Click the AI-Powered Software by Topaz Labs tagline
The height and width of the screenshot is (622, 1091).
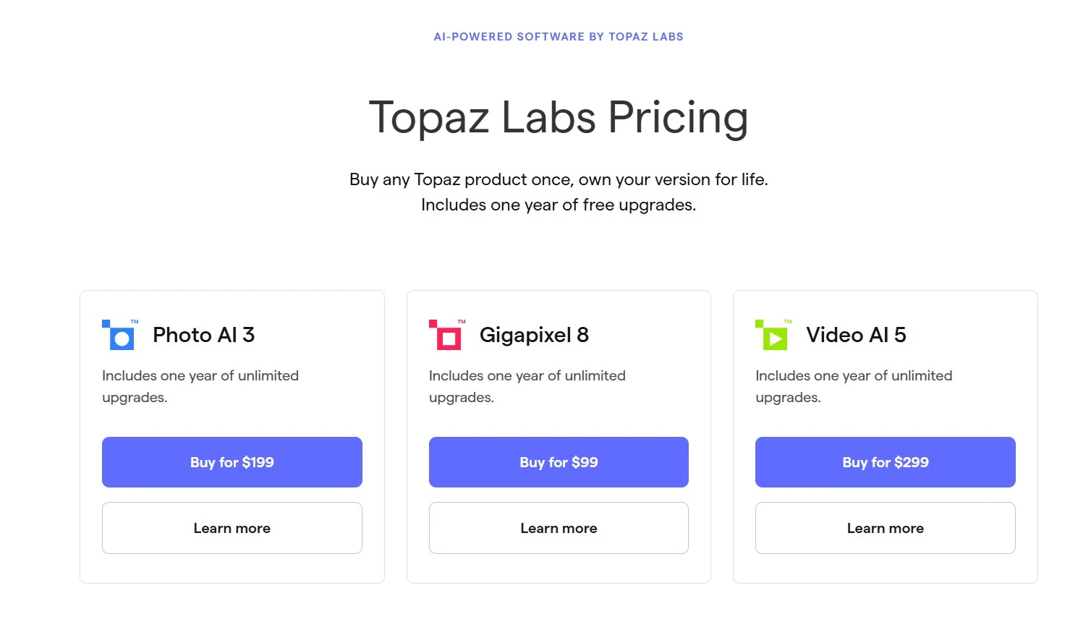coord(559,37)
